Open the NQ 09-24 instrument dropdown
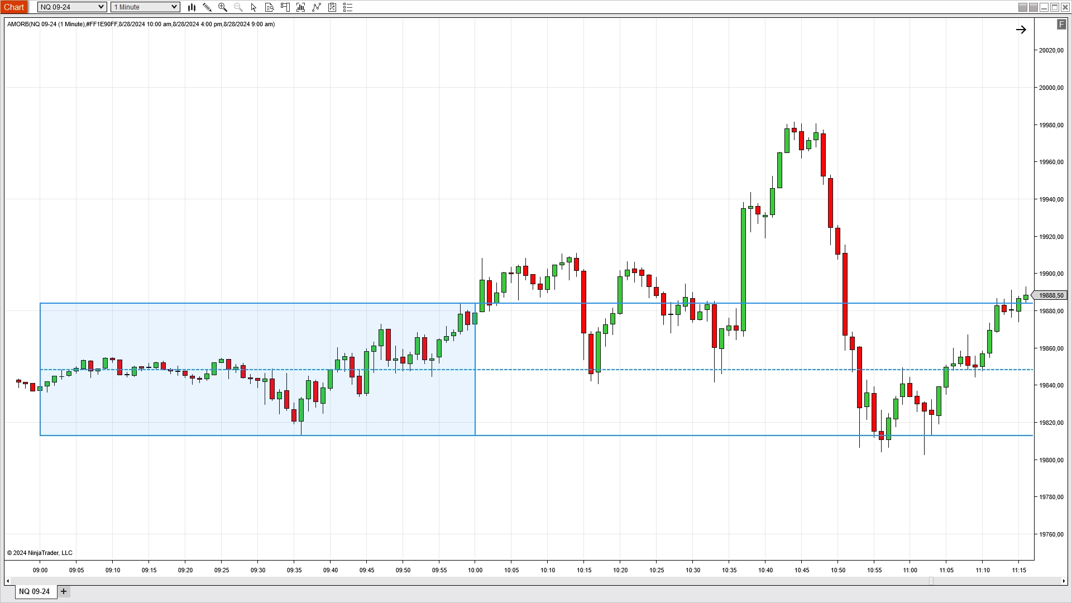The height and width of the screenshot is (603, 1072). tap(72, 7)
